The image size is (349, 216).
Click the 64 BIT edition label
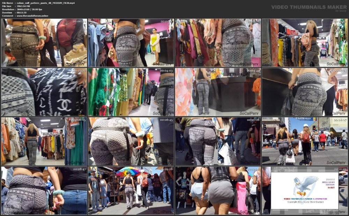[331, 187]
